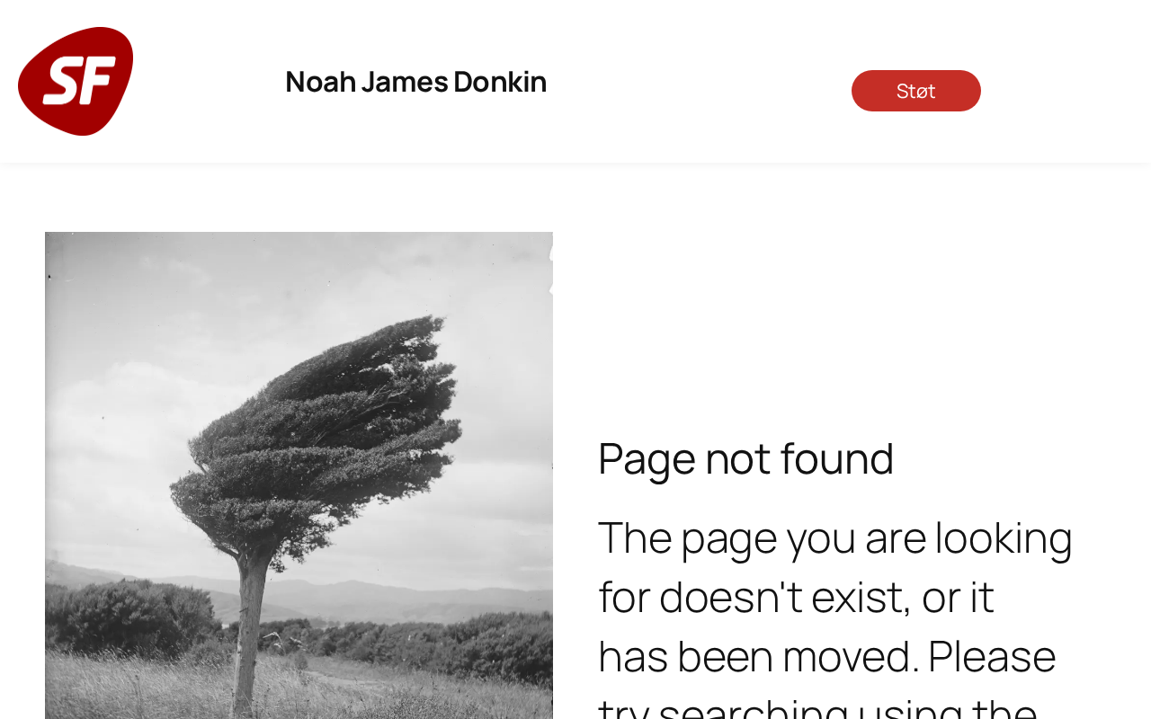Image resolution: width=1151 pixels, height=719 pixels.
Task: Click the line 'The page you are looking'
Action: tap(835, 537)
